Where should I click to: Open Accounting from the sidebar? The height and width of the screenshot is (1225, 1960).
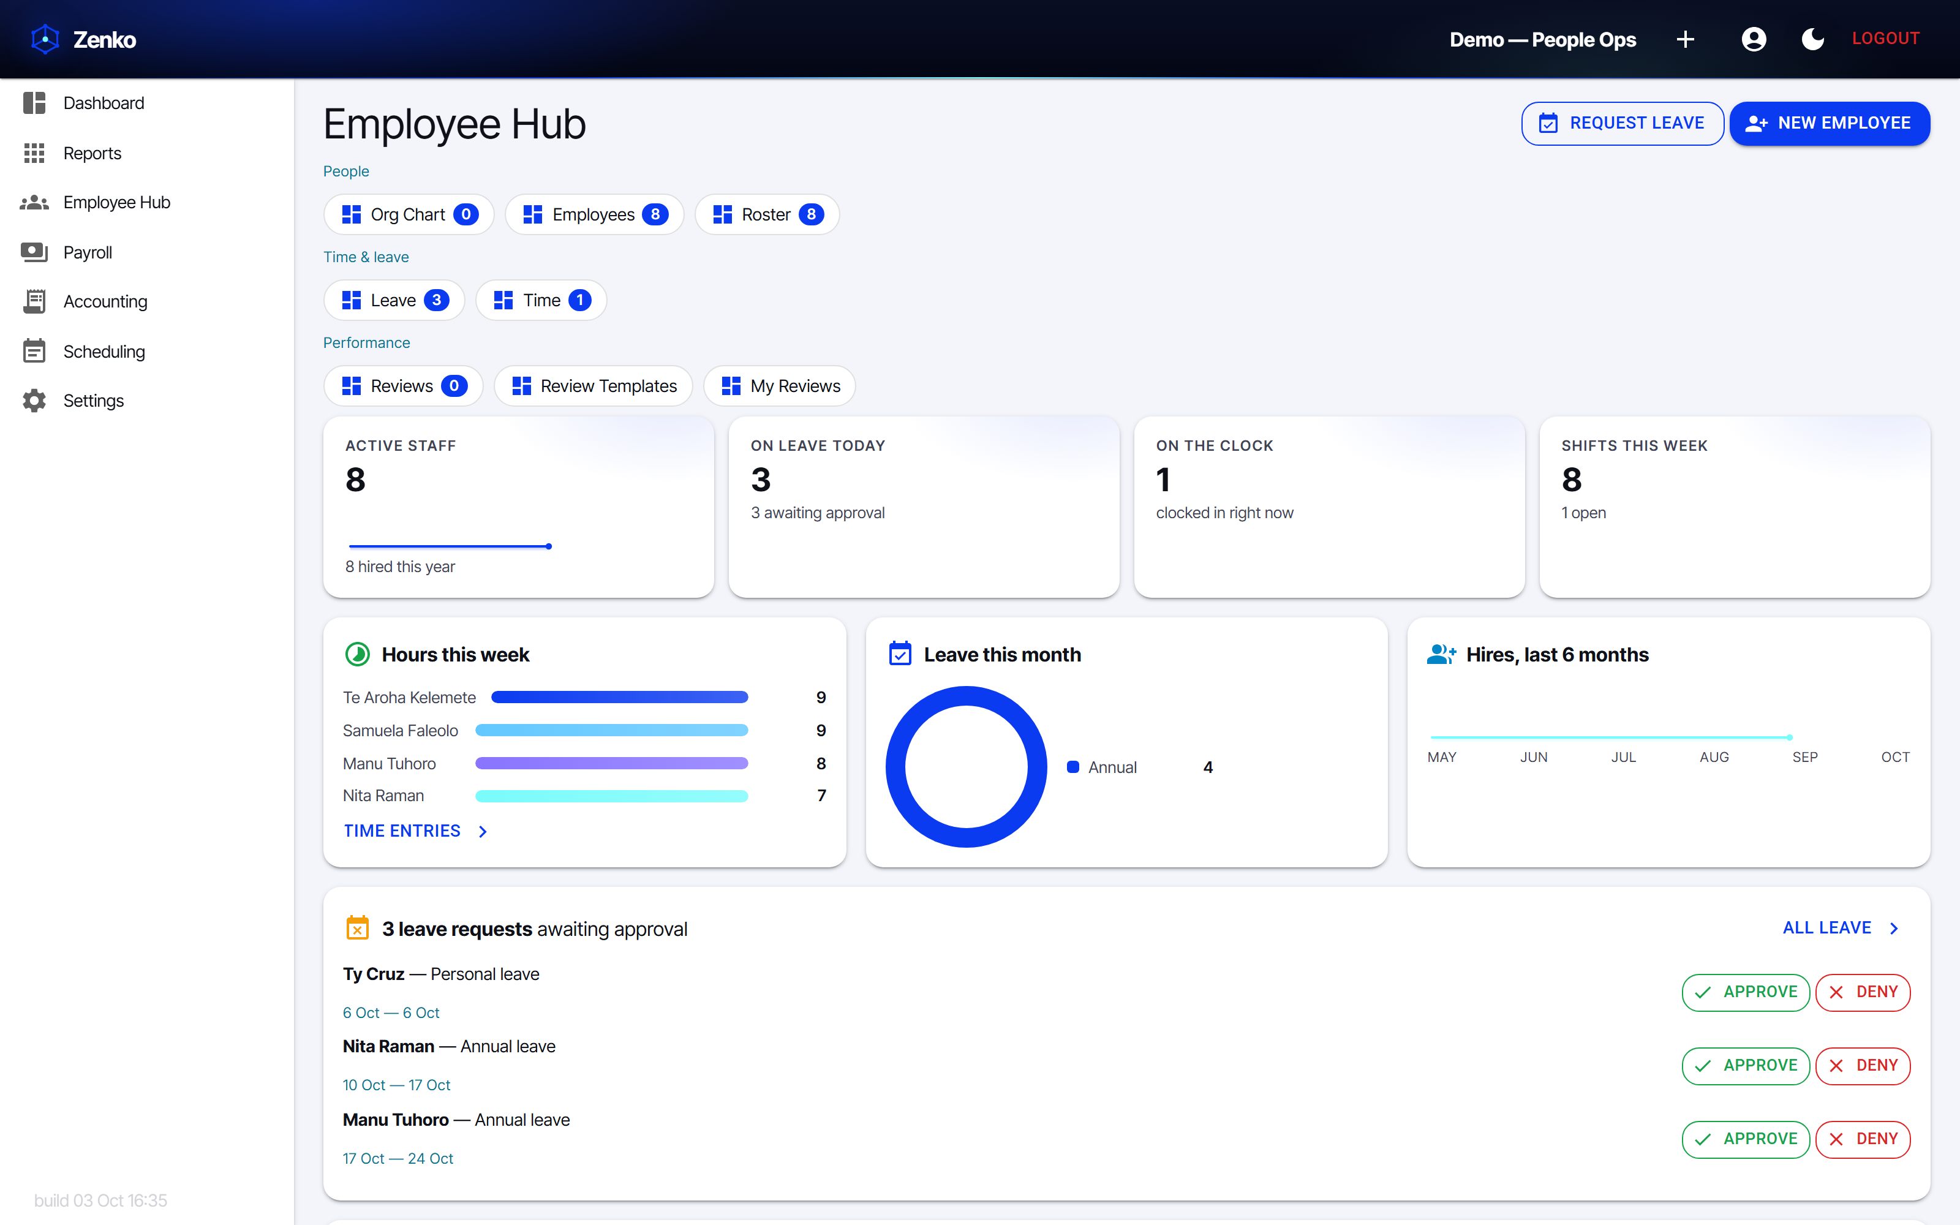coord(146,301)
